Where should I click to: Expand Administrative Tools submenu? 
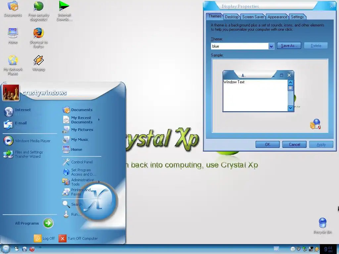tap(81, 182)
